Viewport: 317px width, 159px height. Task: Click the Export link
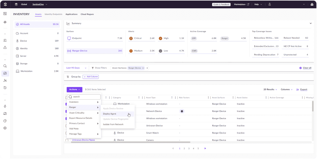pyautogui.click(x=302, y=90)
